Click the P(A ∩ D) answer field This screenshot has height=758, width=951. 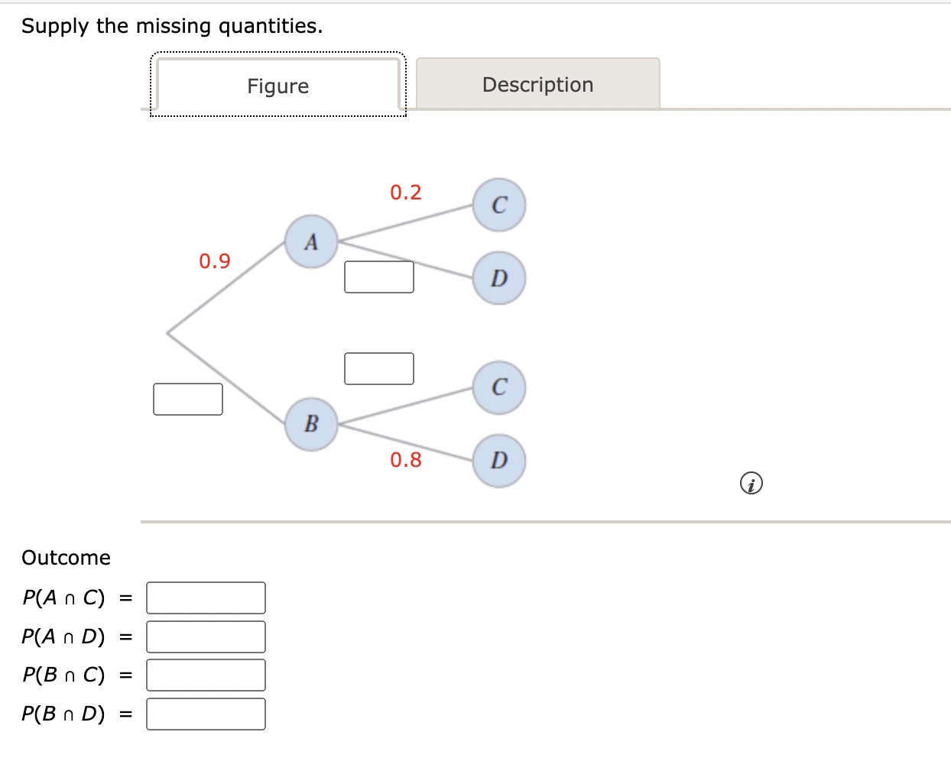[x=205, y=636]
